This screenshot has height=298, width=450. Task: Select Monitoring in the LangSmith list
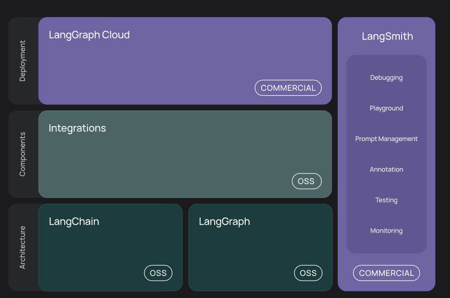coord(386,231)
